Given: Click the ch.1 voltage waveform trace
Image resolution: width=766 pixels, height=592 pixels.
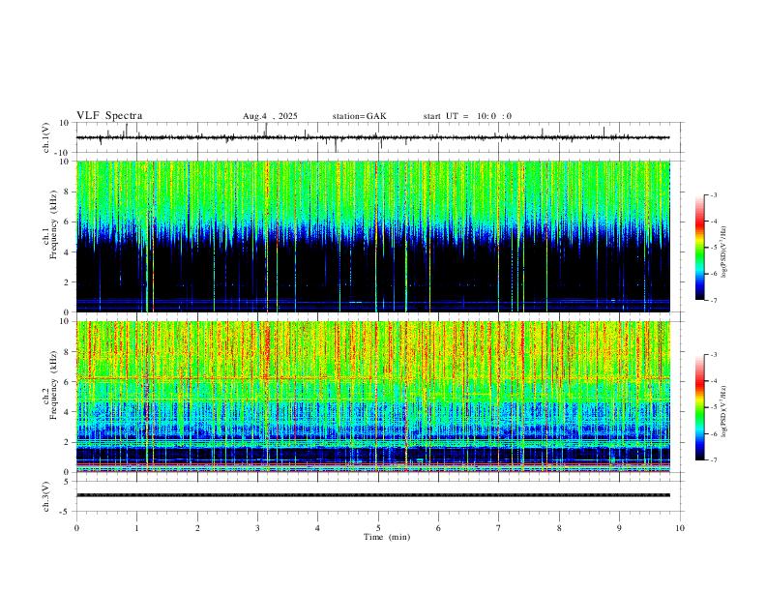Looking at the screenshot, I should pos(372,137).
